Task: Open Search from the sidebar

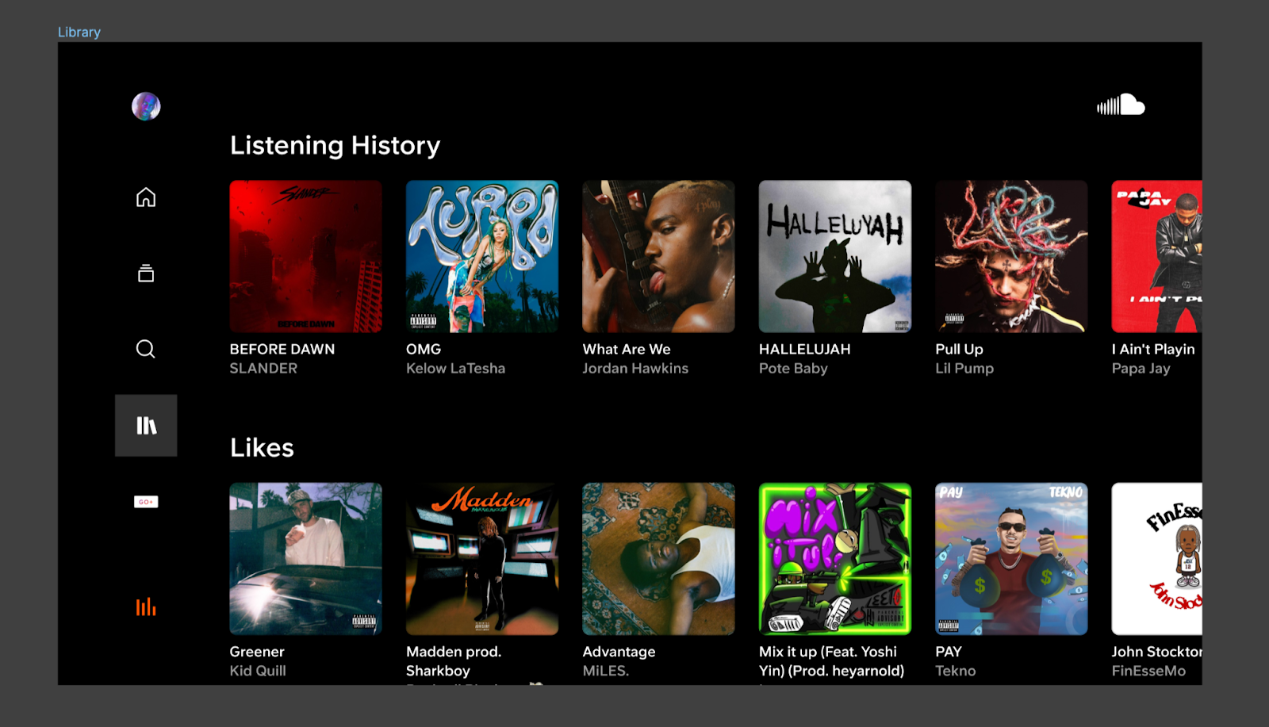Action: click(146, 349)
